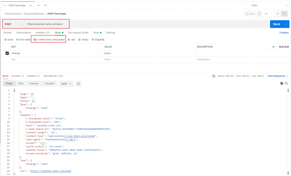Open the comments panel icon

coord(284,14)
